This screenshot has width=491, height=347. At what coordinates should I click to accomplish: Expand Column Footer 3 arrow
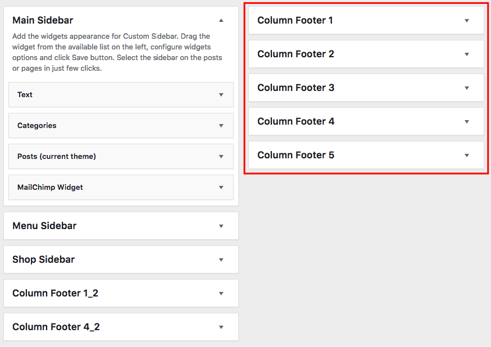point(467,88)
